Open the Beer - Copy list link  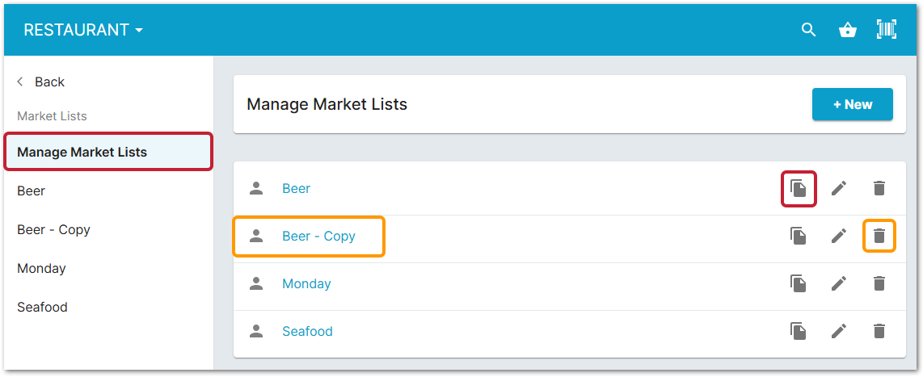318,236
